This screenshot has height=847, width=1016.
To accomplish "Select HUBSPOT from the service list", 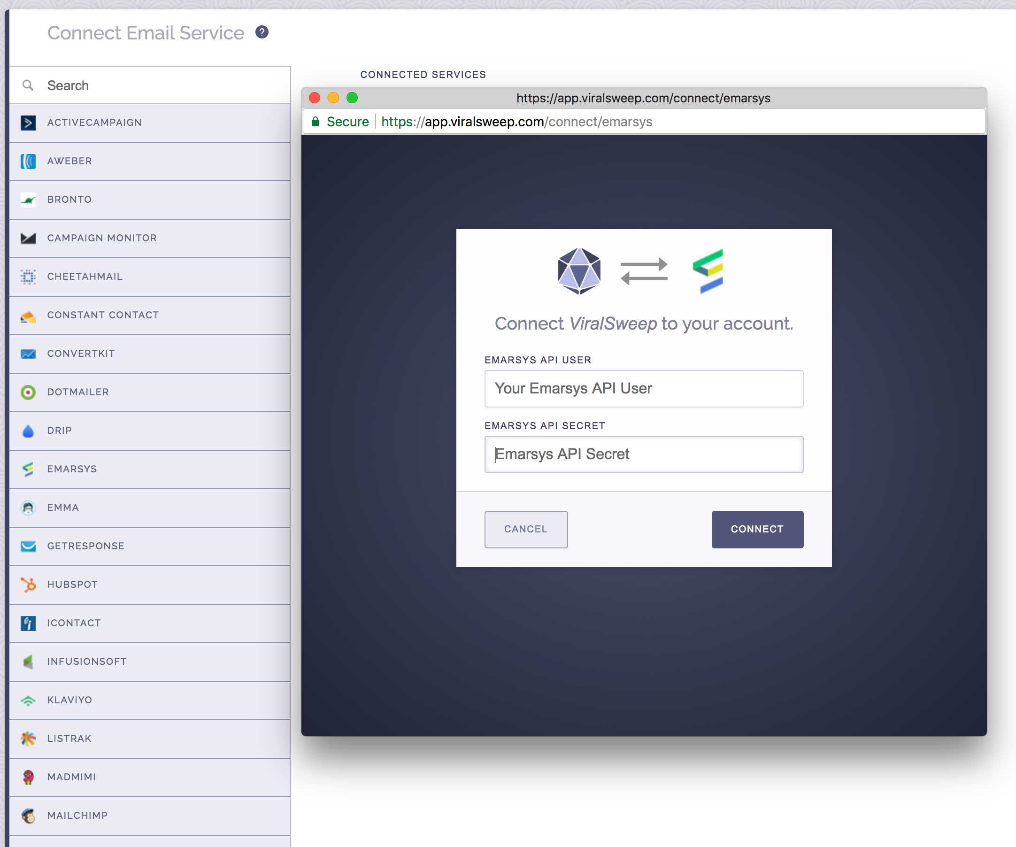I will 149,585.
